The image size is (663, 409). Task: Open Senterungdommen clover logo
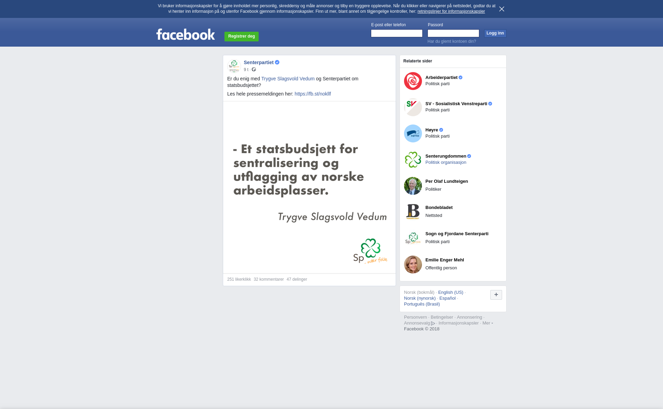pos(413,160)
